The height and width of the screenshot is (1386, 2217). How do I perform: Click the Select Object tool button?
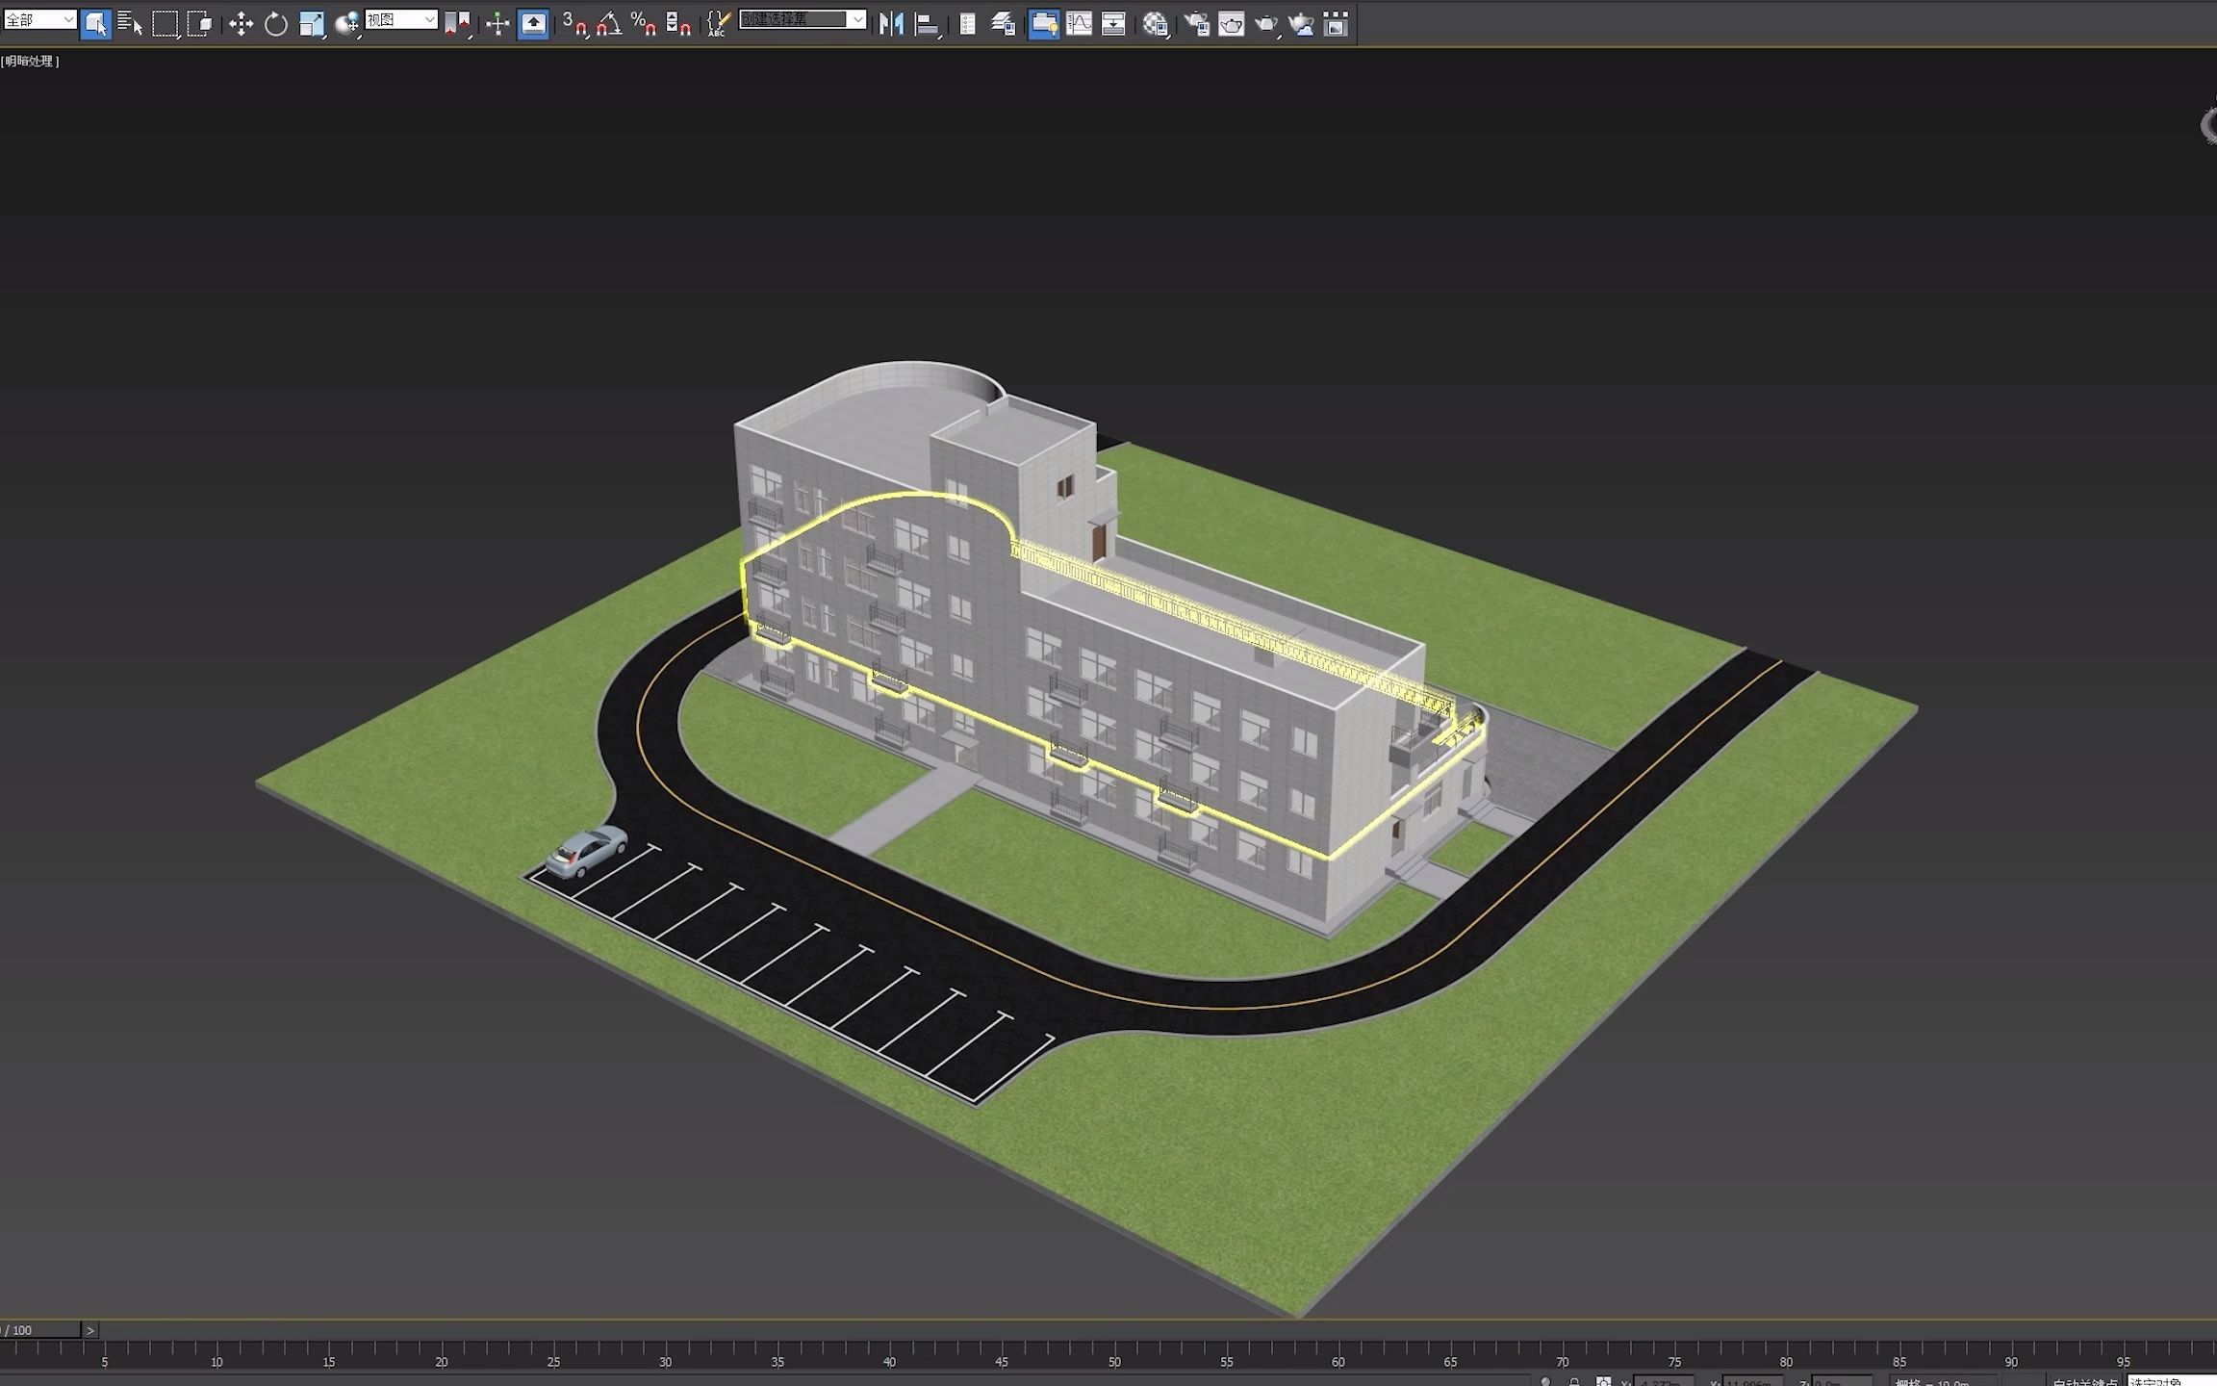(x=95, y=24)
